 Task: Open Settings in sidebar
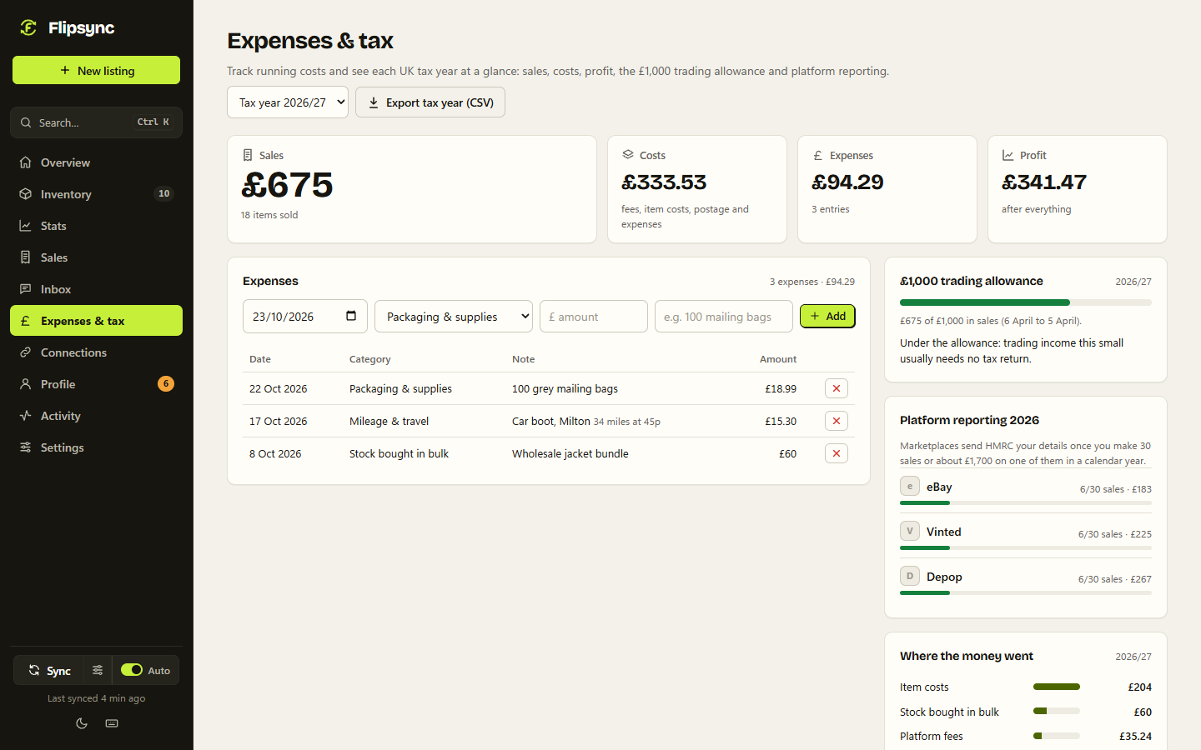[96, 447]
